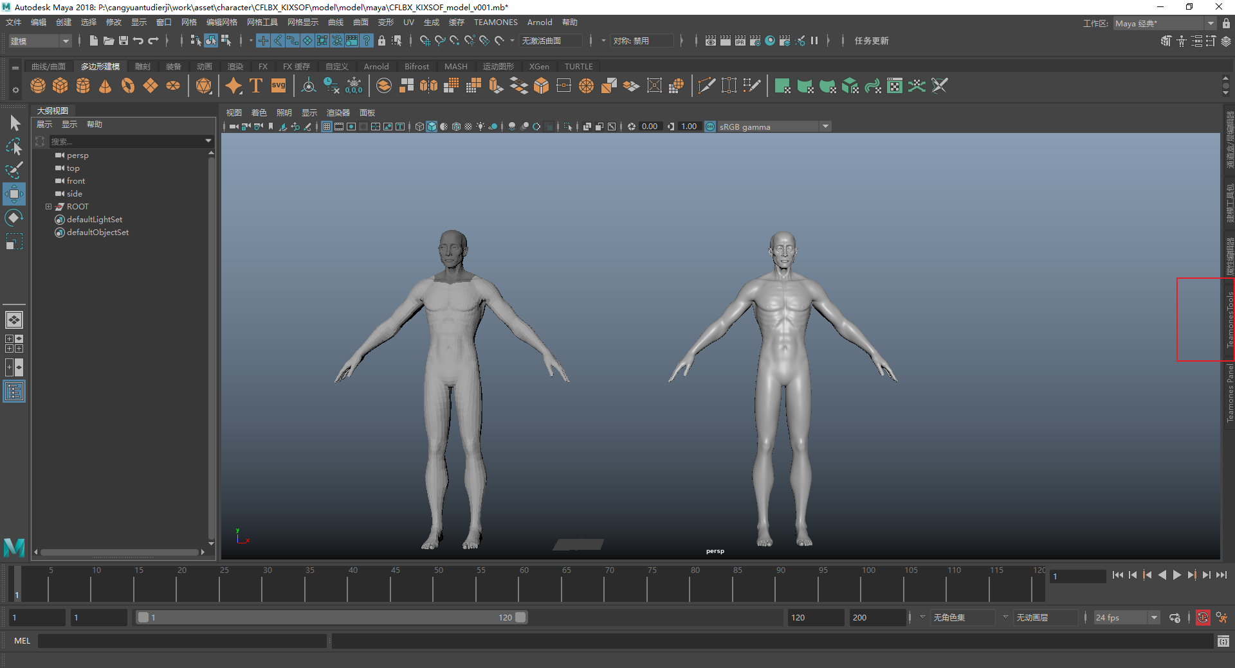Select the polygon sphere shelf icon
This screenshot has height=668, width=1235.
(38, 85)
